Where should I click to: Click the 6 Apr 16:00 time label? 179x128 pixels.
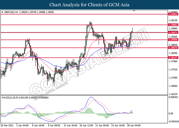coord(38,125)
